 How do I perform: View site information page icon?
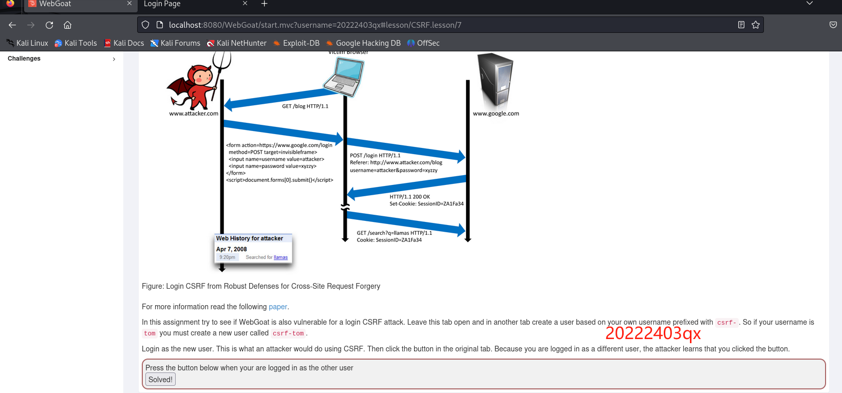tap(159, 25)
